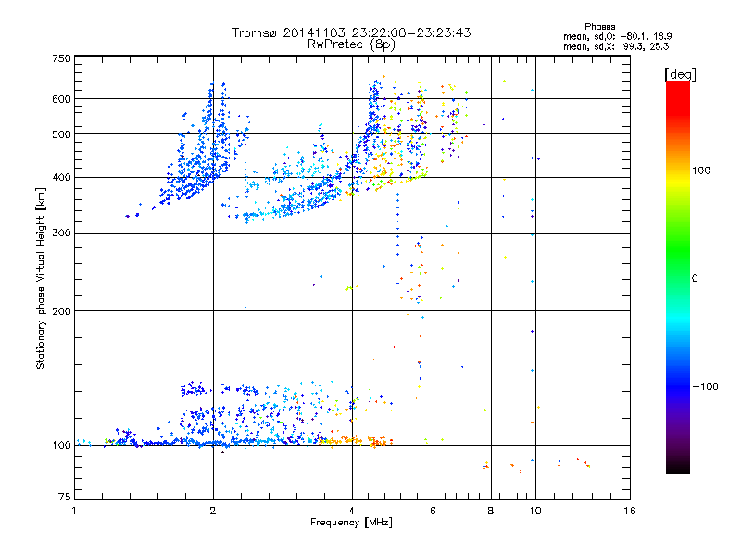Click the x-axis tick label '6'
This screenshot has width=741, height=556.
pyautogui.click(x=433, y=511)
